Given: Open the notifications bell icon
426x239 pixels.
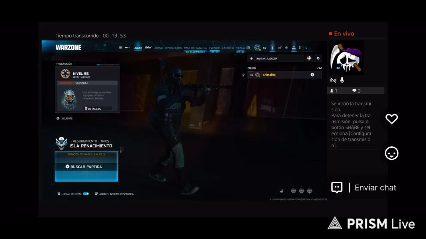Looking at the screenshot, I should tap(286, 47).
